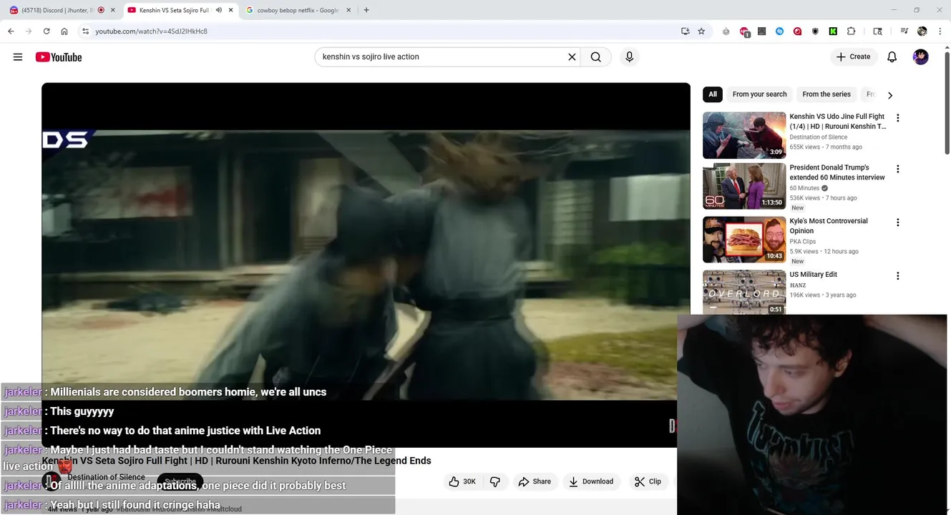Open the green K extension icon
Viewport: 951px width, 515px height.
click(833, 31)
